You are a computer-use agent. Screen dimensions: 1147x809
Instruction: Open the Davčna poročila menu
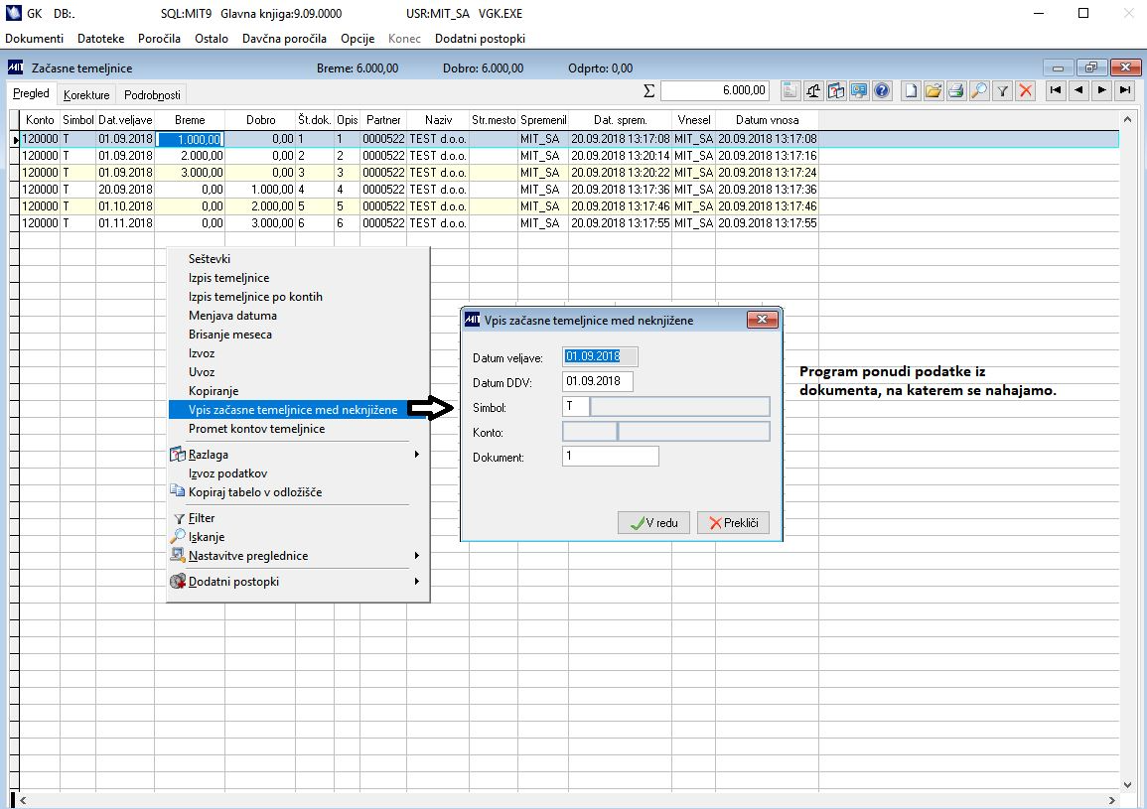pos(284,39)
